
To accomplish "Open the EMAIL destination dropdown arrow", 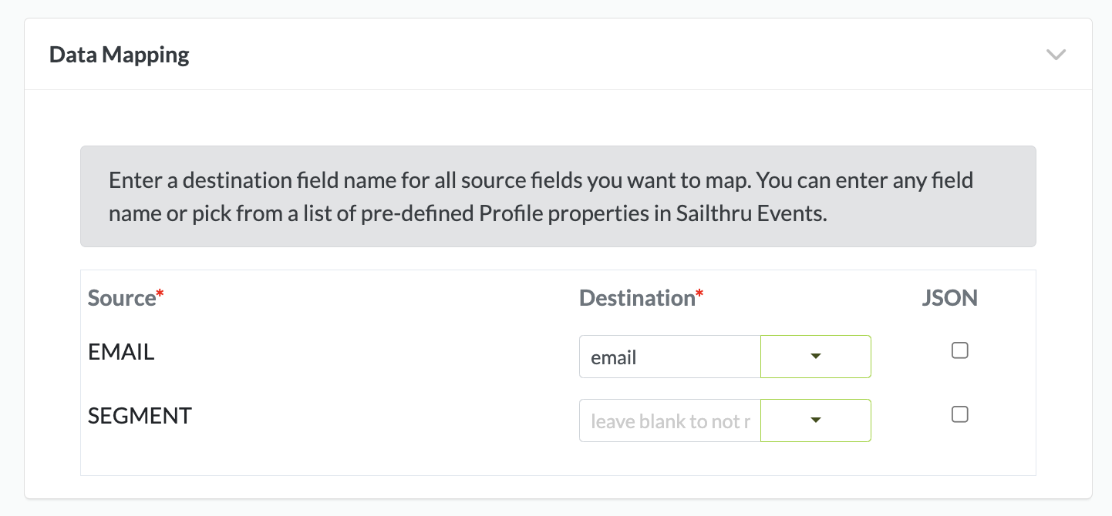I will pyautogui.click(x=816, y=357).
